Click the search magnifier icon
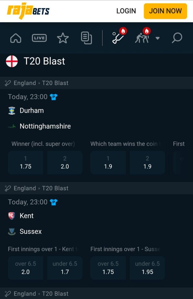193x299 pixels. tap(177, 38)
